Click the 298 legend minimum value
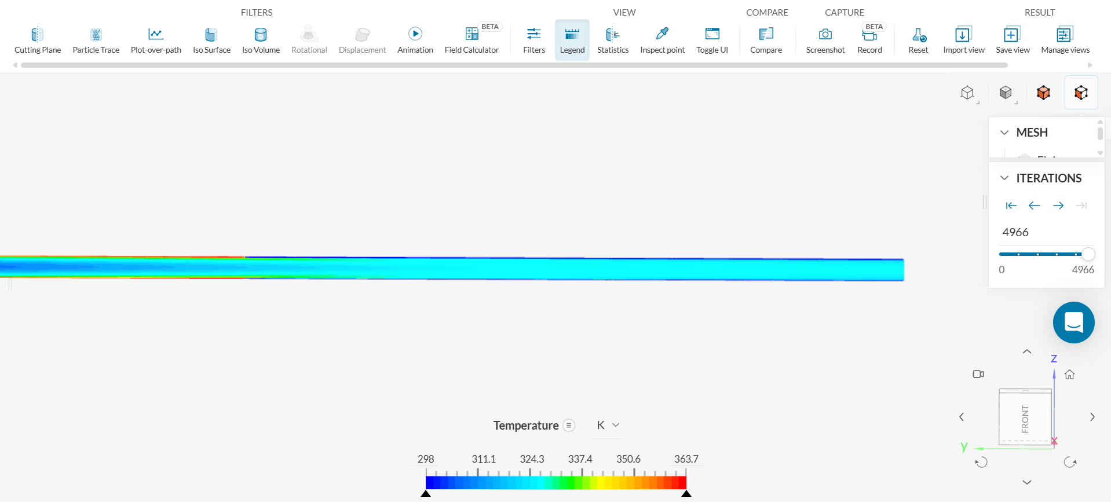Viewport: 1111px width, 502px height. 426,459
